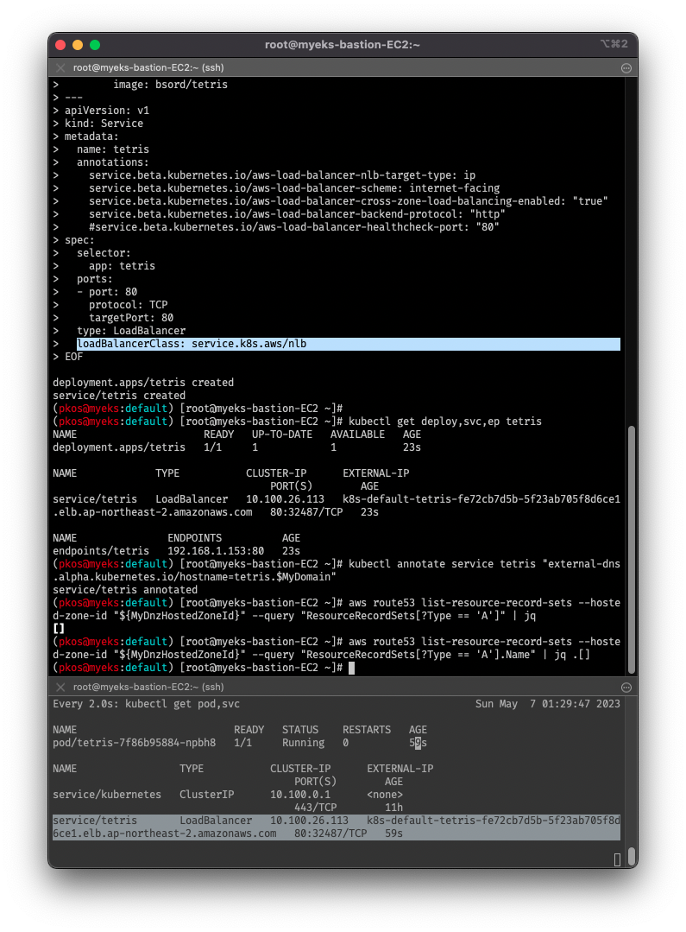Click the red window close button
Viewport: 686px width, 932px height.
[60, 45]
